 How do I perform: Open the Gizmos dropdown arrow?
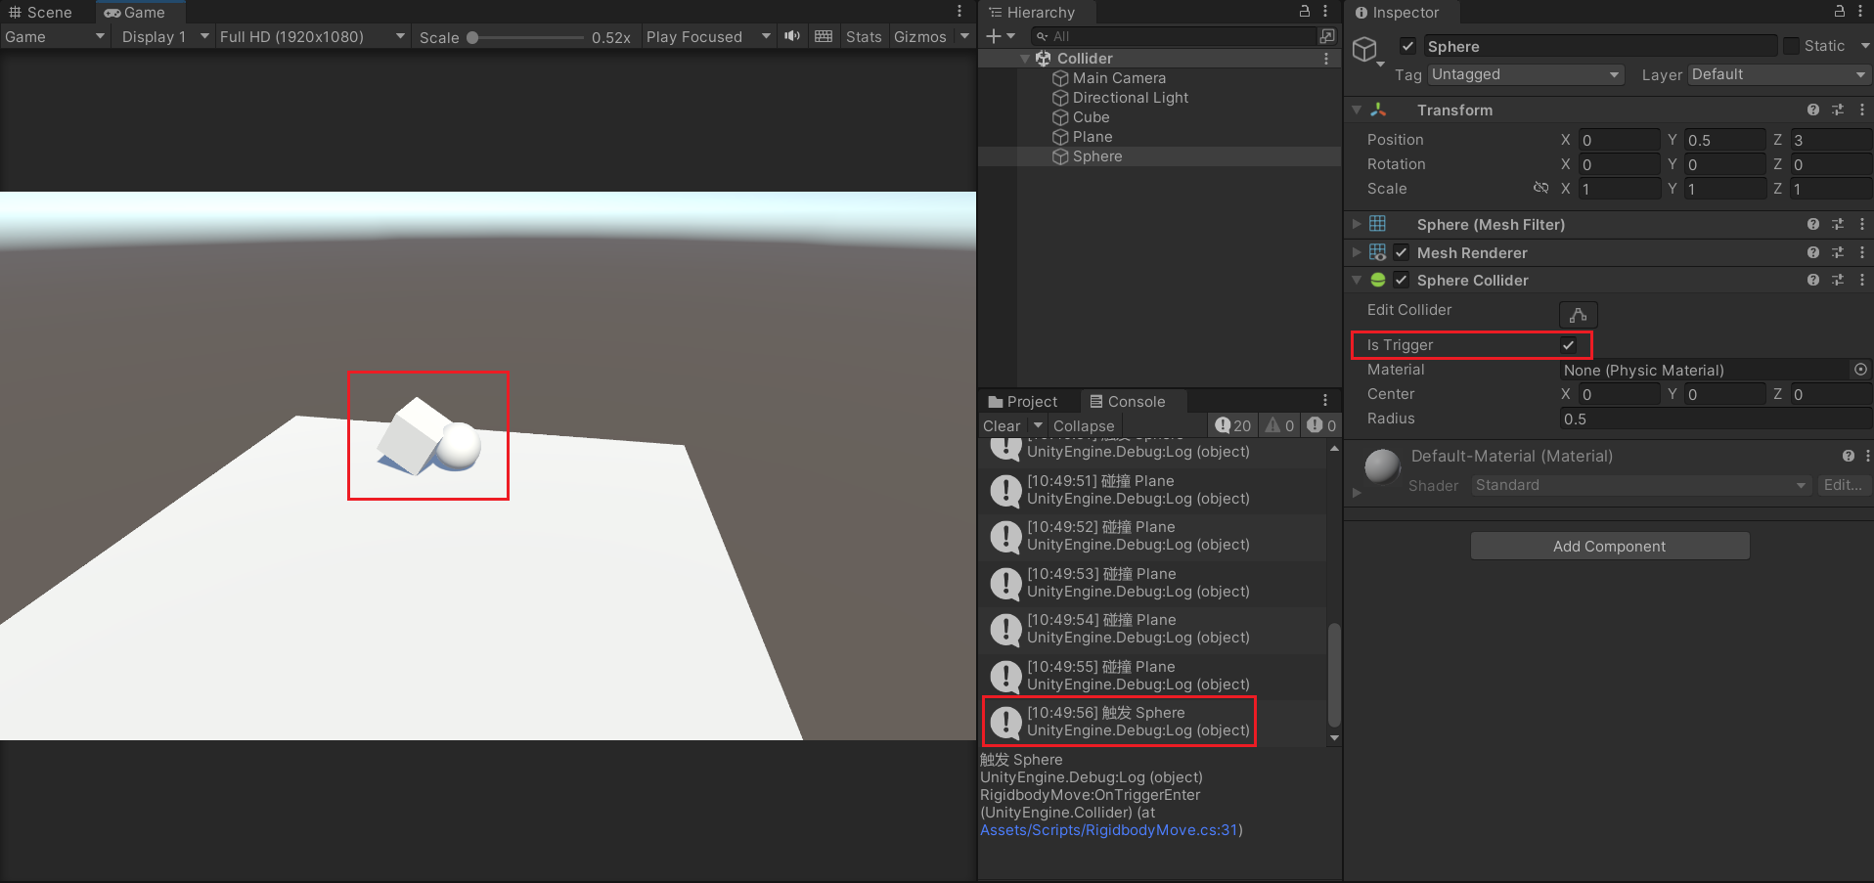click(964, 36)
